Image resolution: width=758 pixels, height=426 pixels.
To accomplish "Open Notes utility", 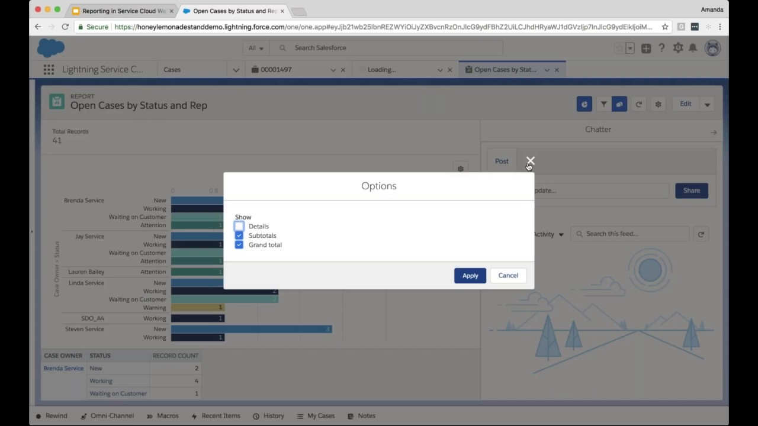I will tap(361, 416).
